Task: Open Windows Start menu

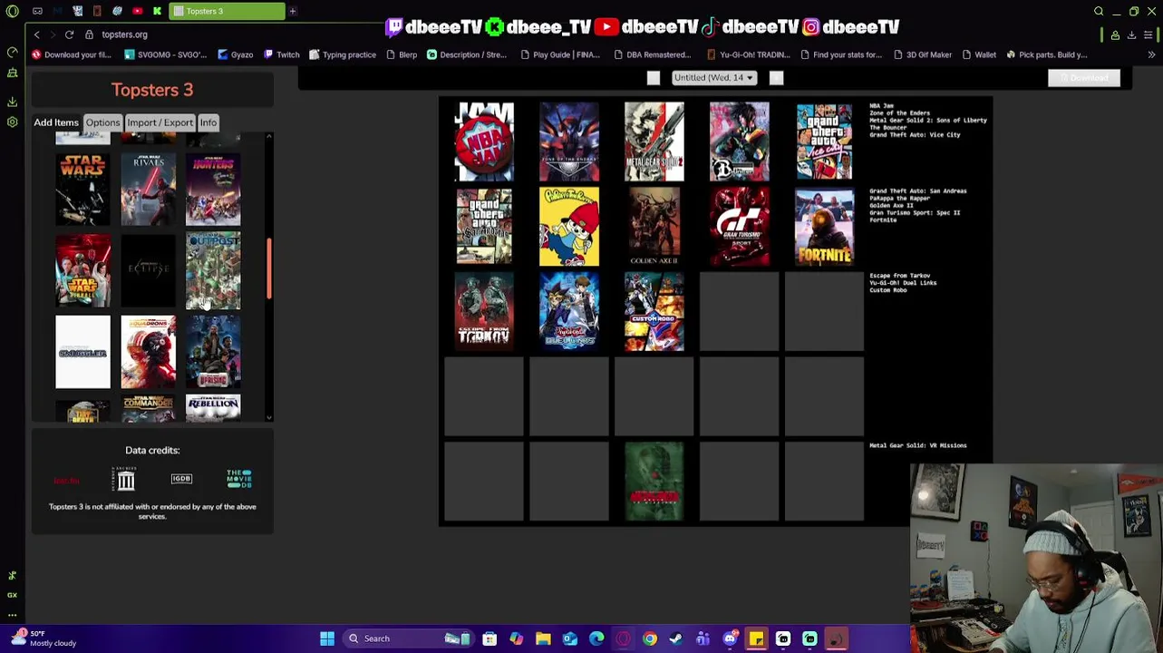Action: (327, 638)
